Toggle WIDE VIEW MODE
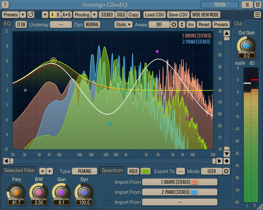The height and width of the screenshot is (210, 263). pyautogui.click(x=205, y=15)
